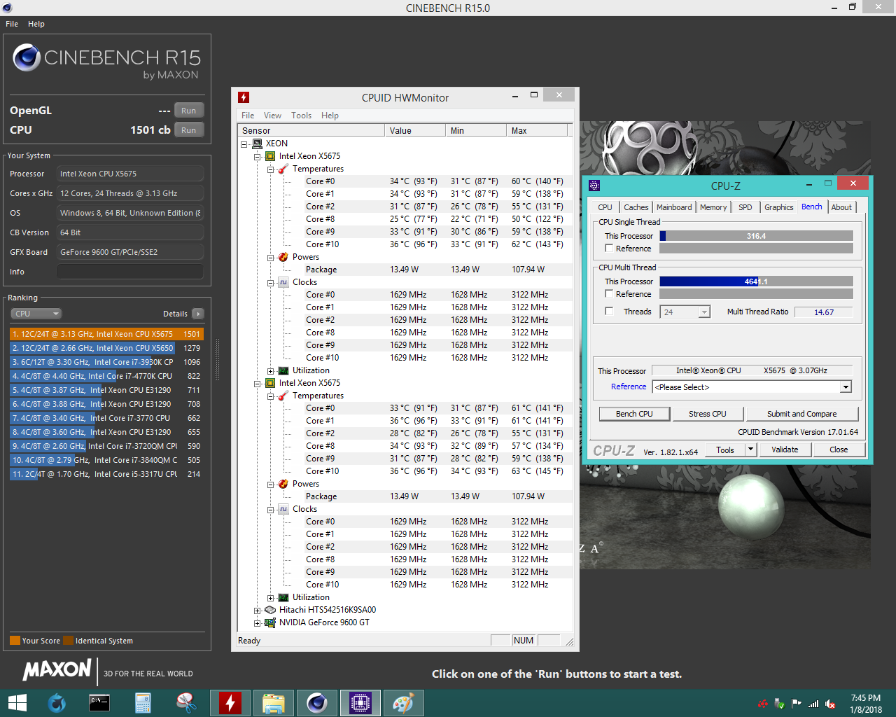Open the blue swirl browser icon in taskbar
Image resolution: width=896 pixels, height=717 pixels.
57,703
